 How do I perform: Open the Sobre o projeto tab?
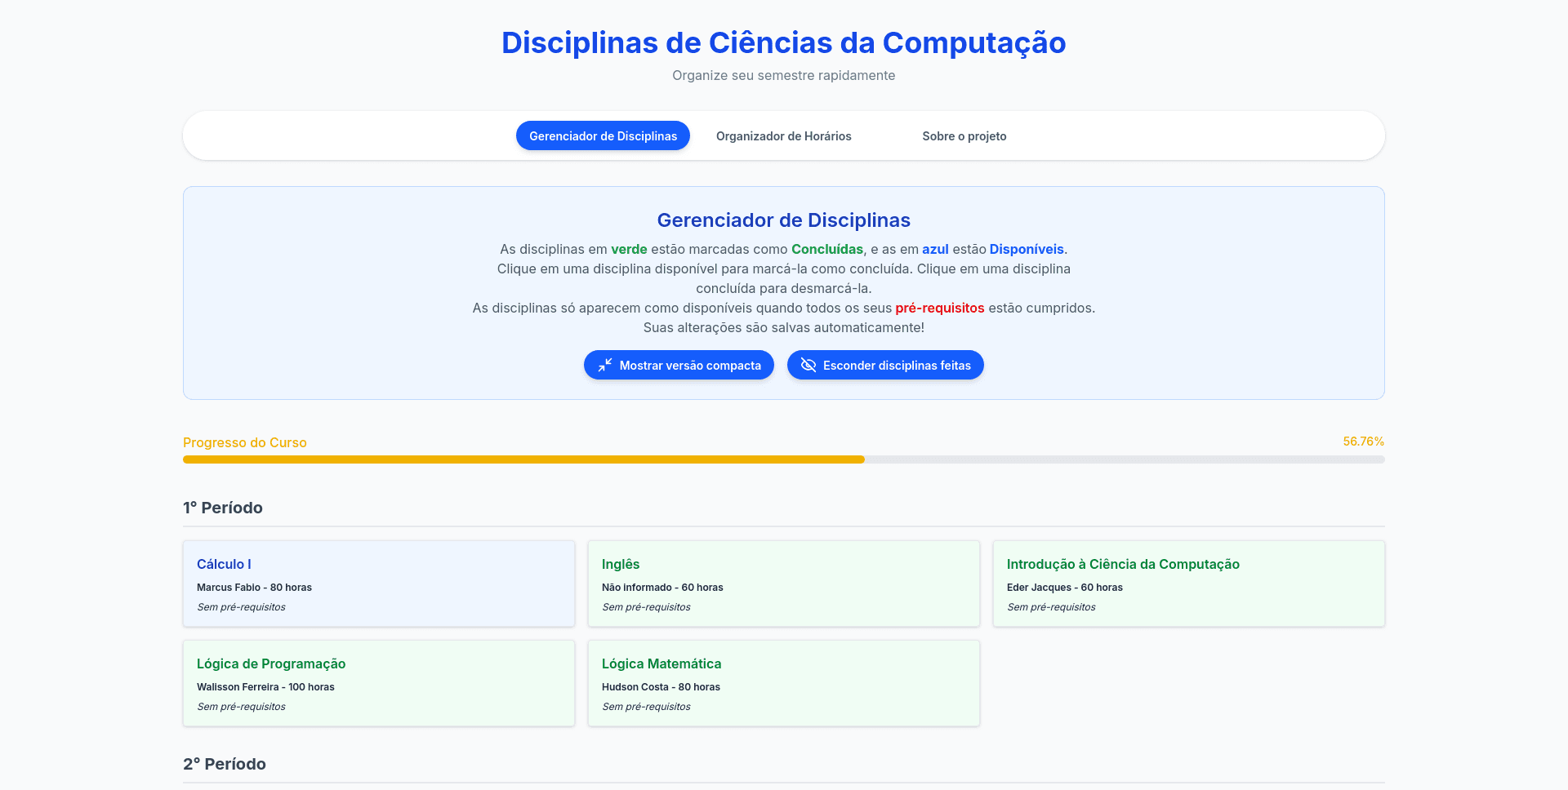click(x=964, y=135)
